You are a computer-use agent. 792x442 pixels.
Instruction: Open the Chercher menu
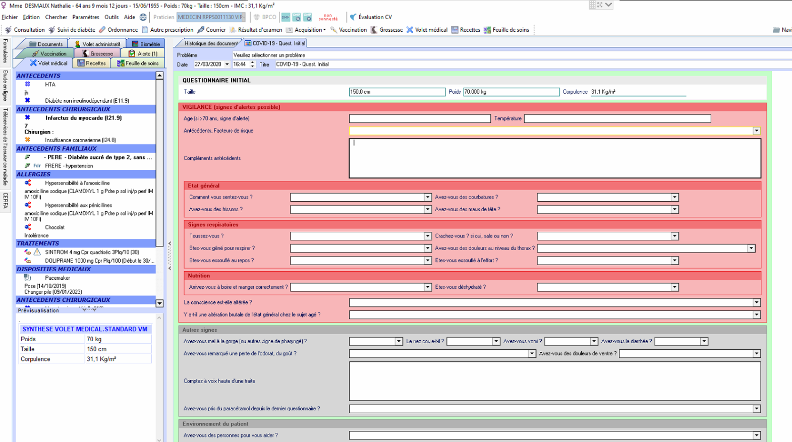pos(56,17)
